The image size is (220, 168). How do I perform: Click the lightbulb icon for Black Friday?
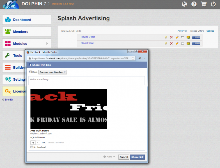coord(166,43)
